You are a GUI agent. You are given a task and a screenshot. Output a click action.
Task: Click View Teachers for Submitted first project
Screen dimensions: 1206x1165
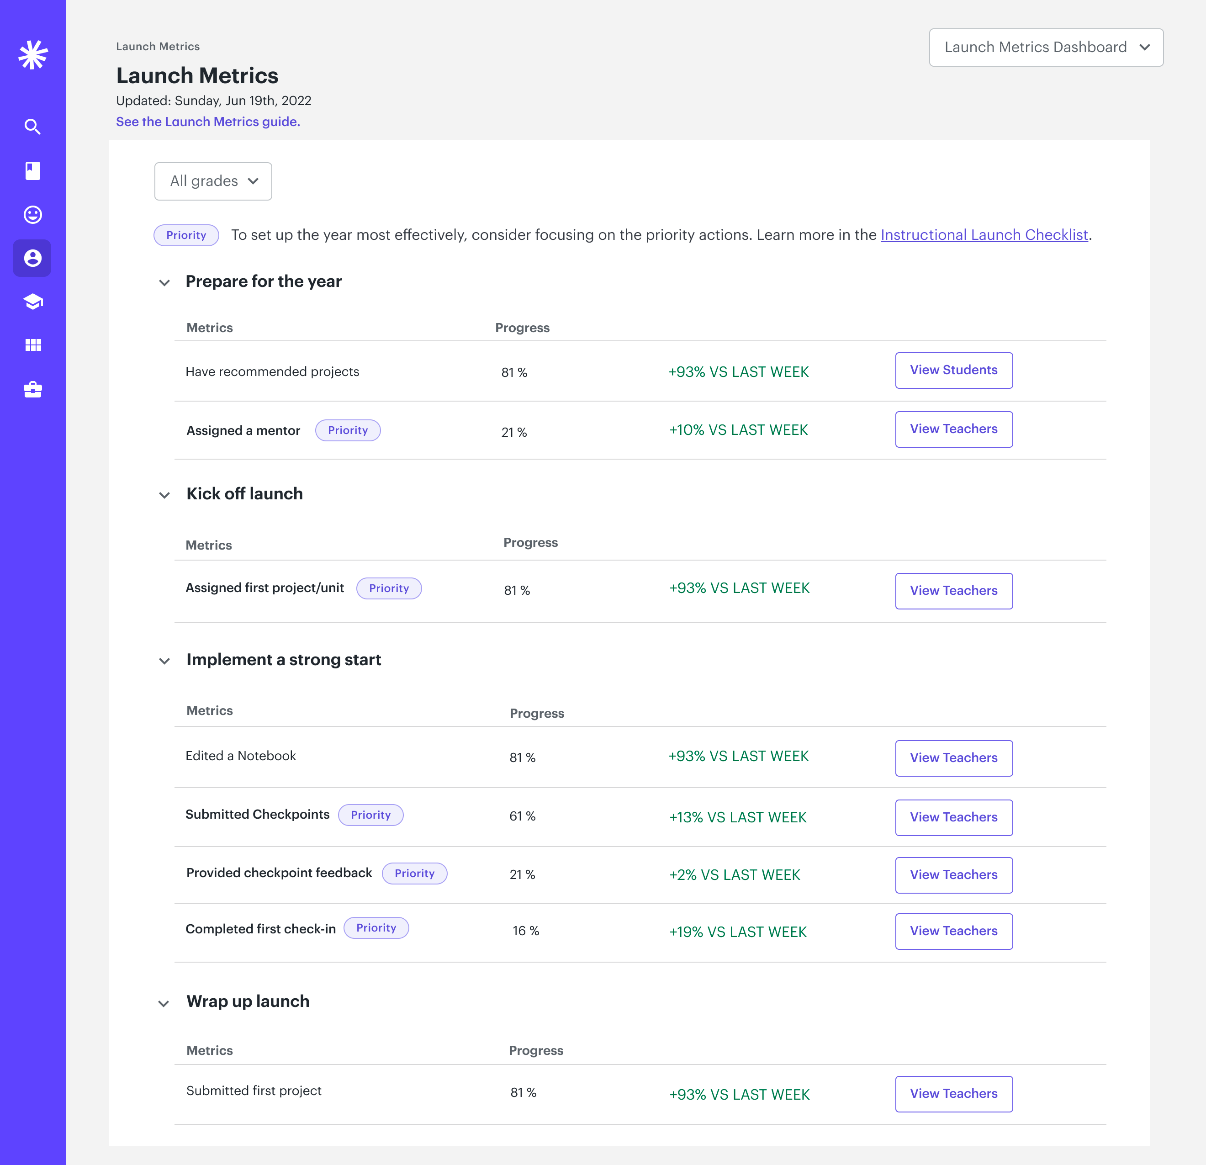pos(953,1094)
